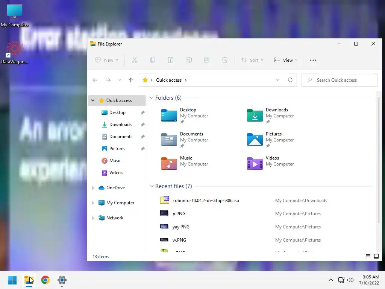Select DataWagon desktop shortcut
The image size is (385, 289).
[x=15, y=53]
